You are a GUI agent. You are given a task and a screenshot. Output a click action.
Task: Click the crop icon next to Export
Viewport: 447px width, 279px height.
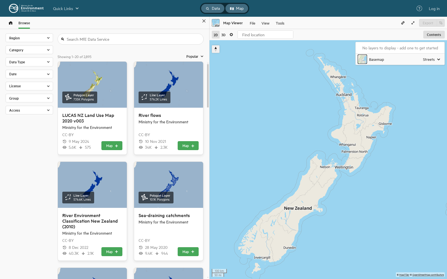coord(441,23)
